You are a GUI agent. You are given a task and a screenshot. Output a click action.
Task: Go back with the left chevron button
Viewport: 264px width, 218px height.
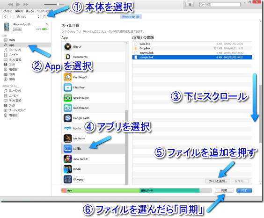click(5, 16)
